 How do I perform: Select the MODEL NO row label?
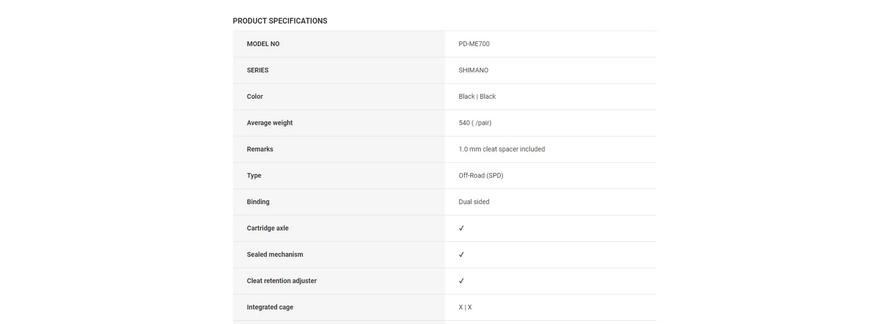263,44
